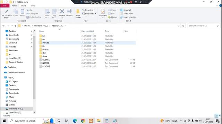
Task: Pin to Quick access in ribbon
Action: click(7, 14)
